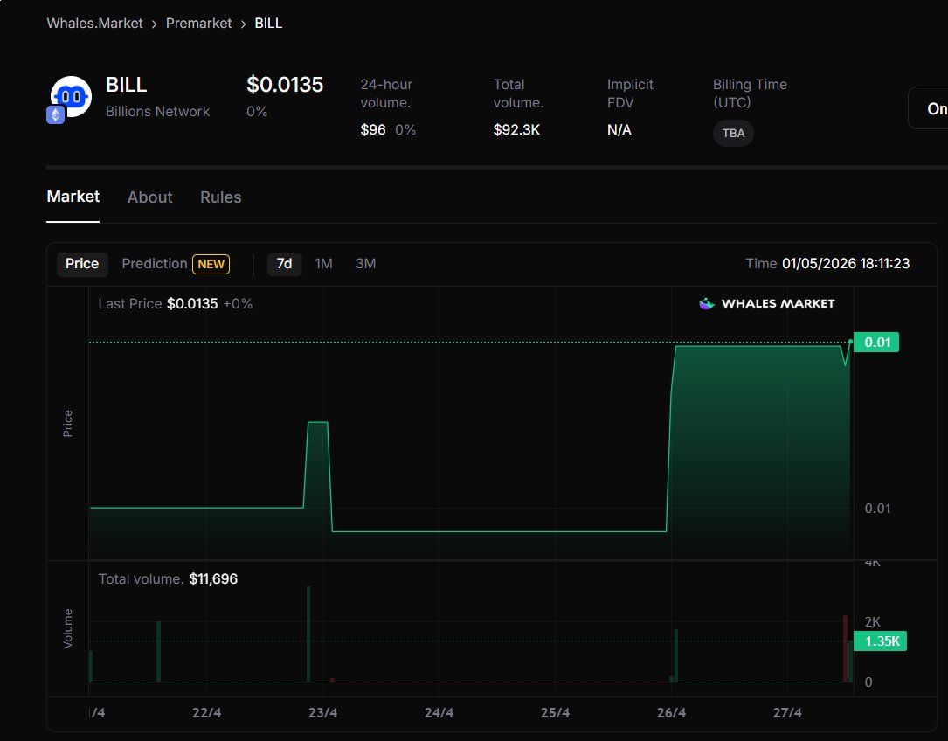Go to the Premarket breadcrumb
Image resolution: width=948 pixels, height=741 pixels.
[198, 24]
